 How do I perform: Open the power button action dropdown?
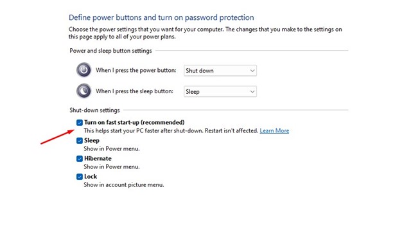220,71
